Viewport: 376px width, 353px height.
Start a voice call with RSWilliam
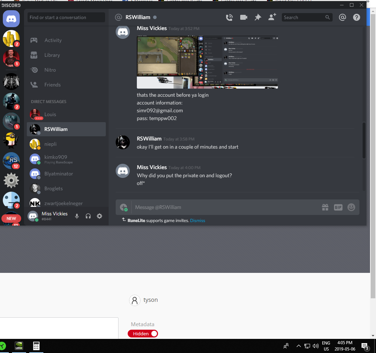point(229,17)
